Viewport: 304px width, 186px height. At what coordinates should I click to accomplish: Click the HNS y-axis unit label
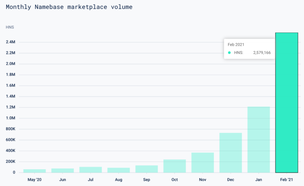coord(10,27)
